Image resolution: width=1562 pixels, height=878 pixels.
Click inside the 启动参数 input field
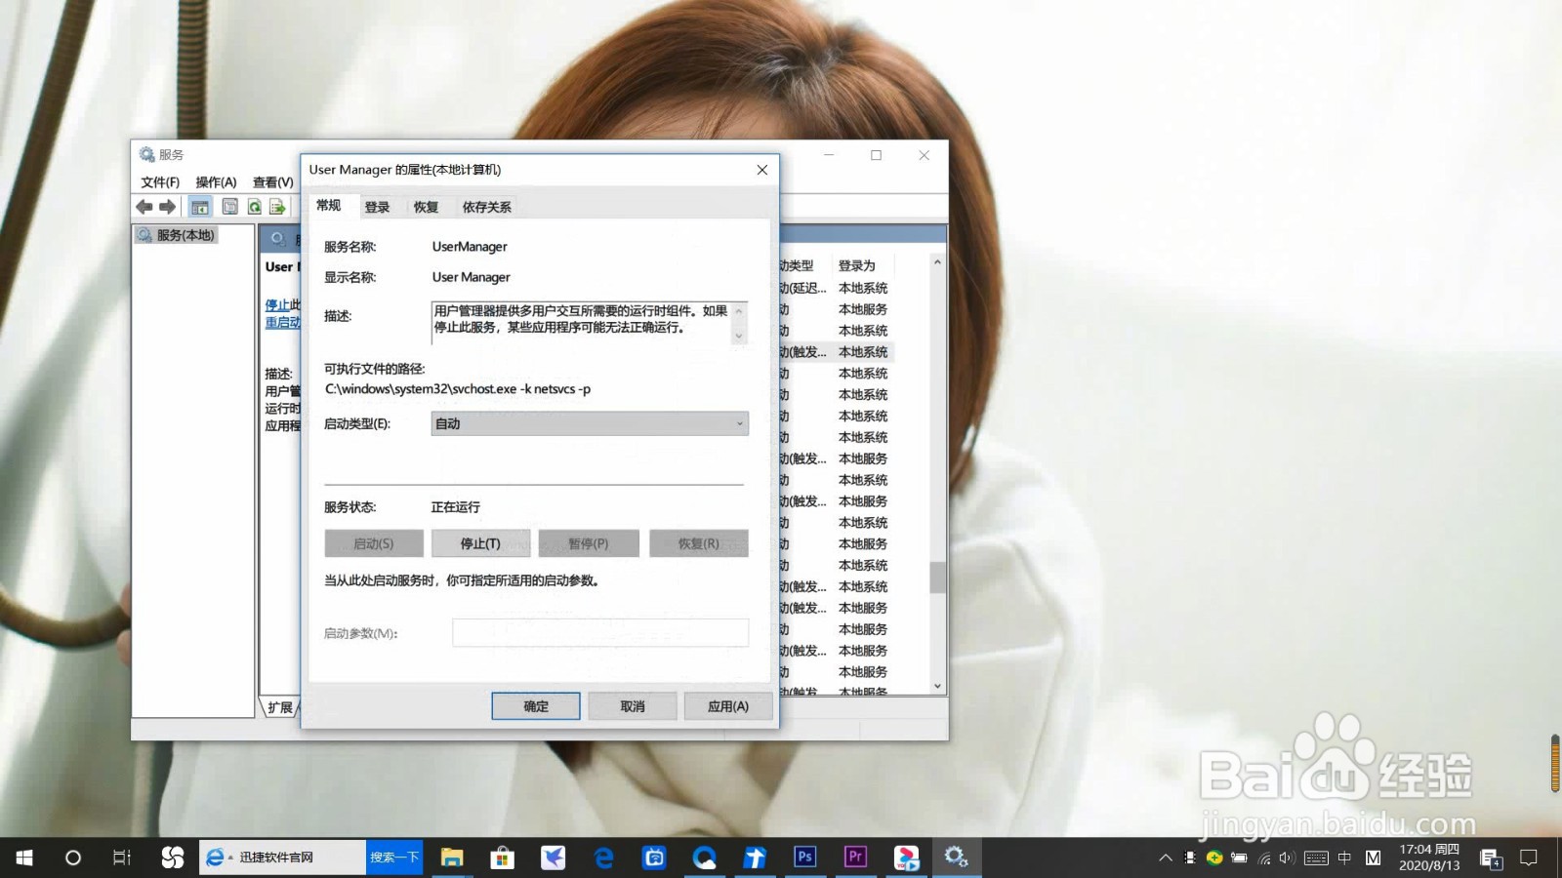(599, 632)
